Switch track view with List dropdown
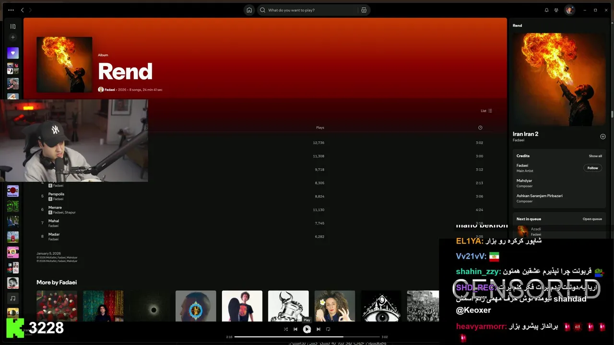This screenshot has width=614, height=345. (486, 111)
